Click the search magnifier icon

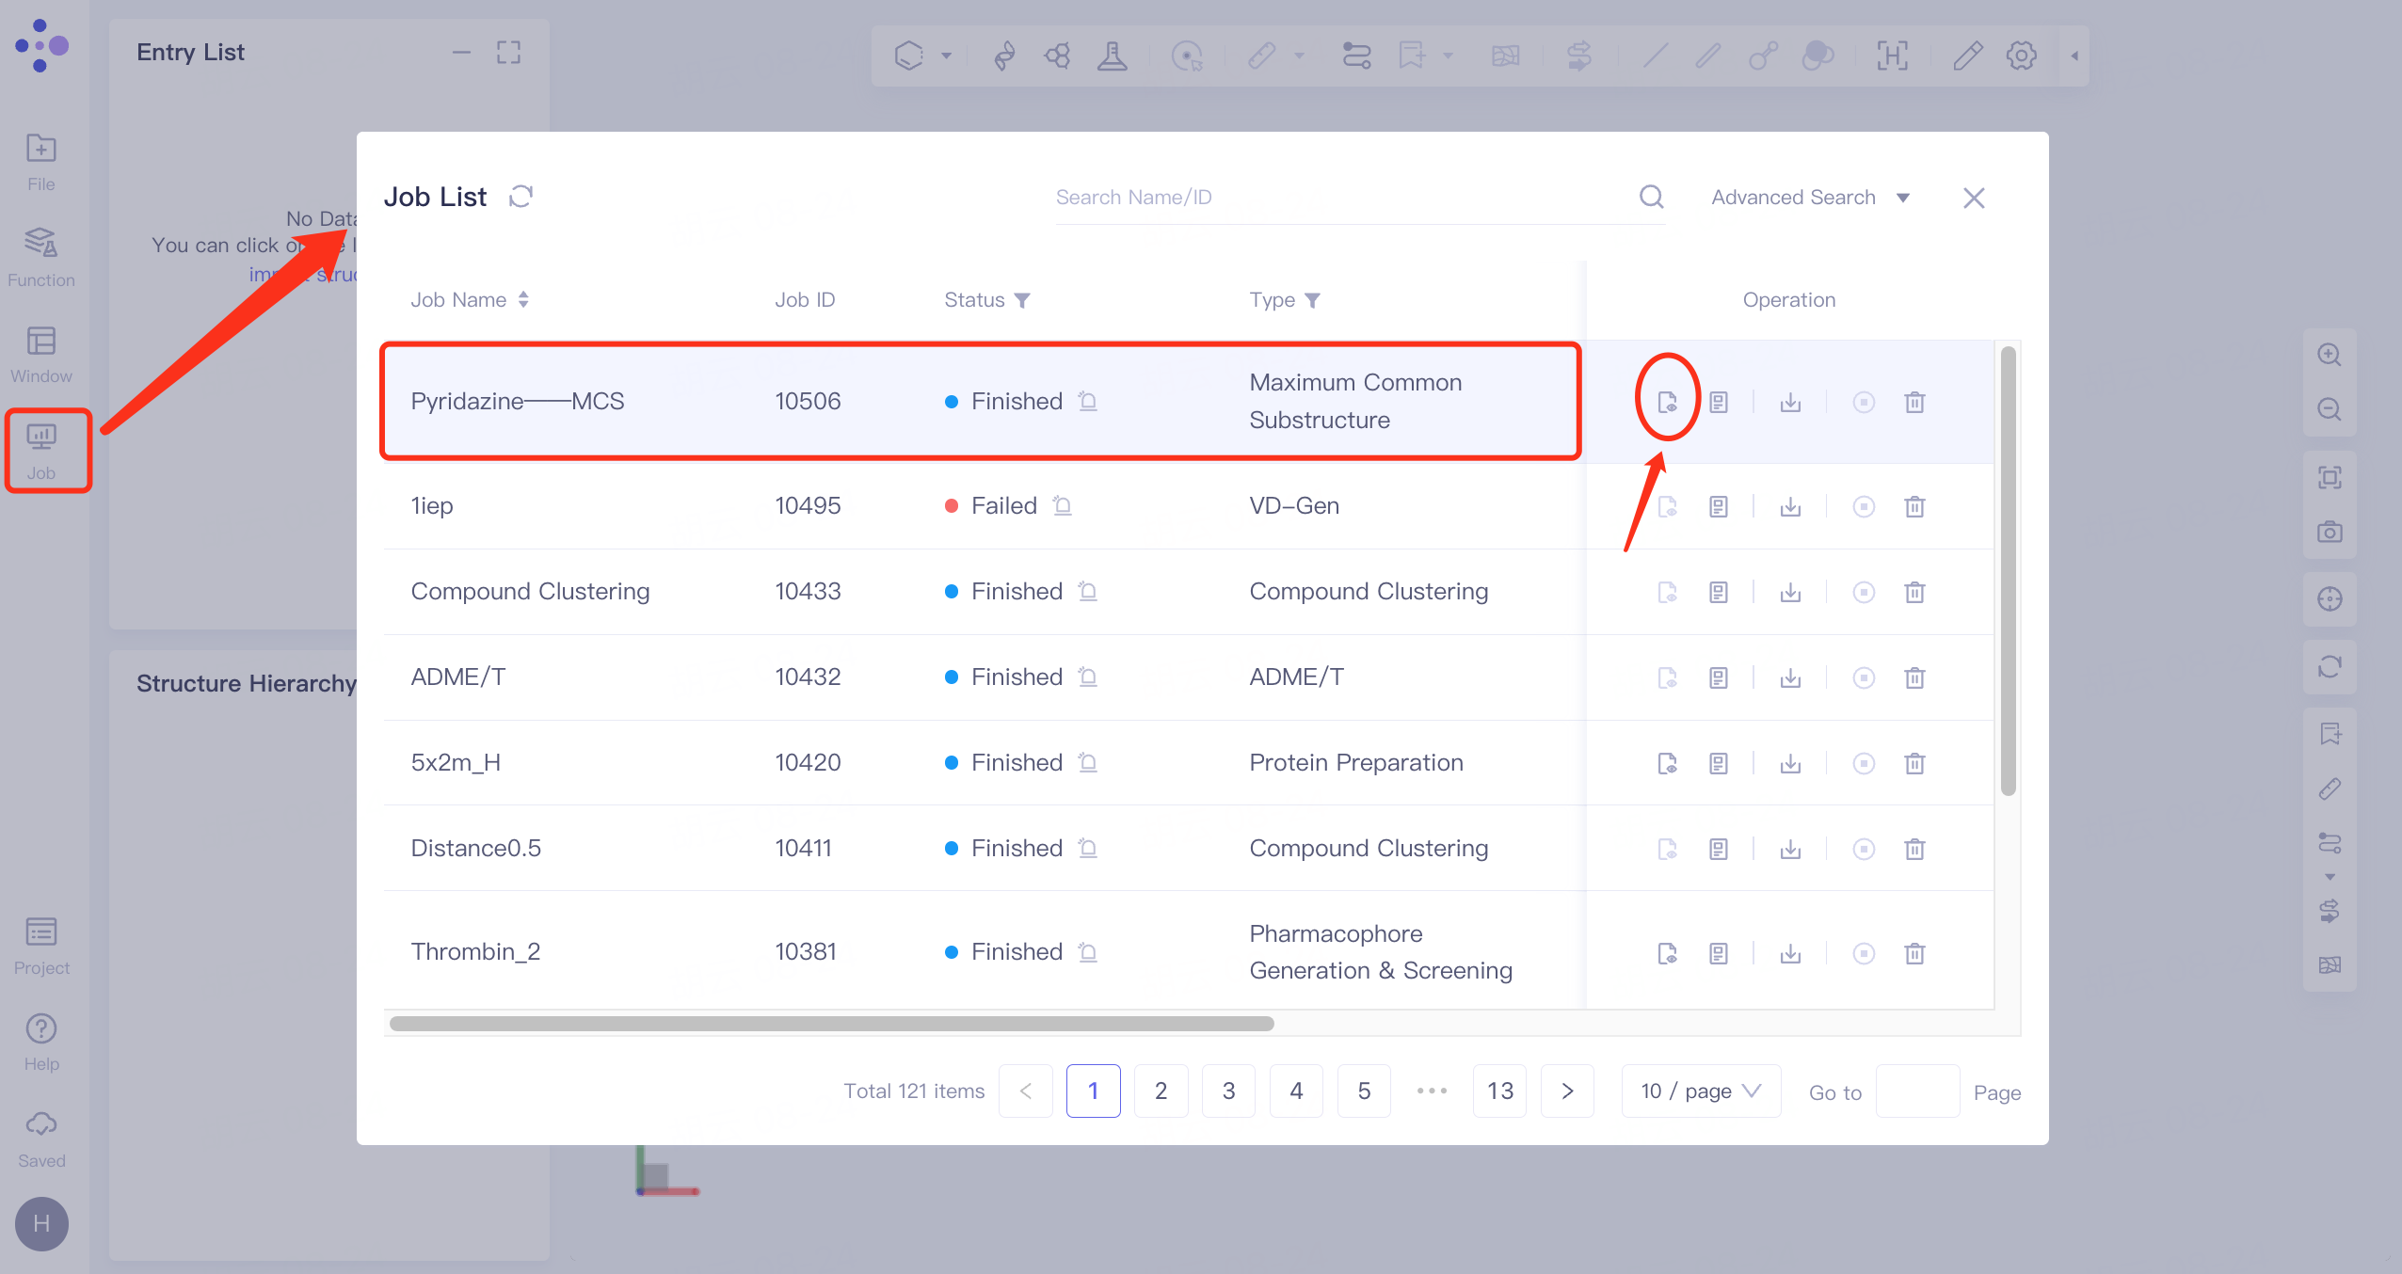tap(1652, 197)
